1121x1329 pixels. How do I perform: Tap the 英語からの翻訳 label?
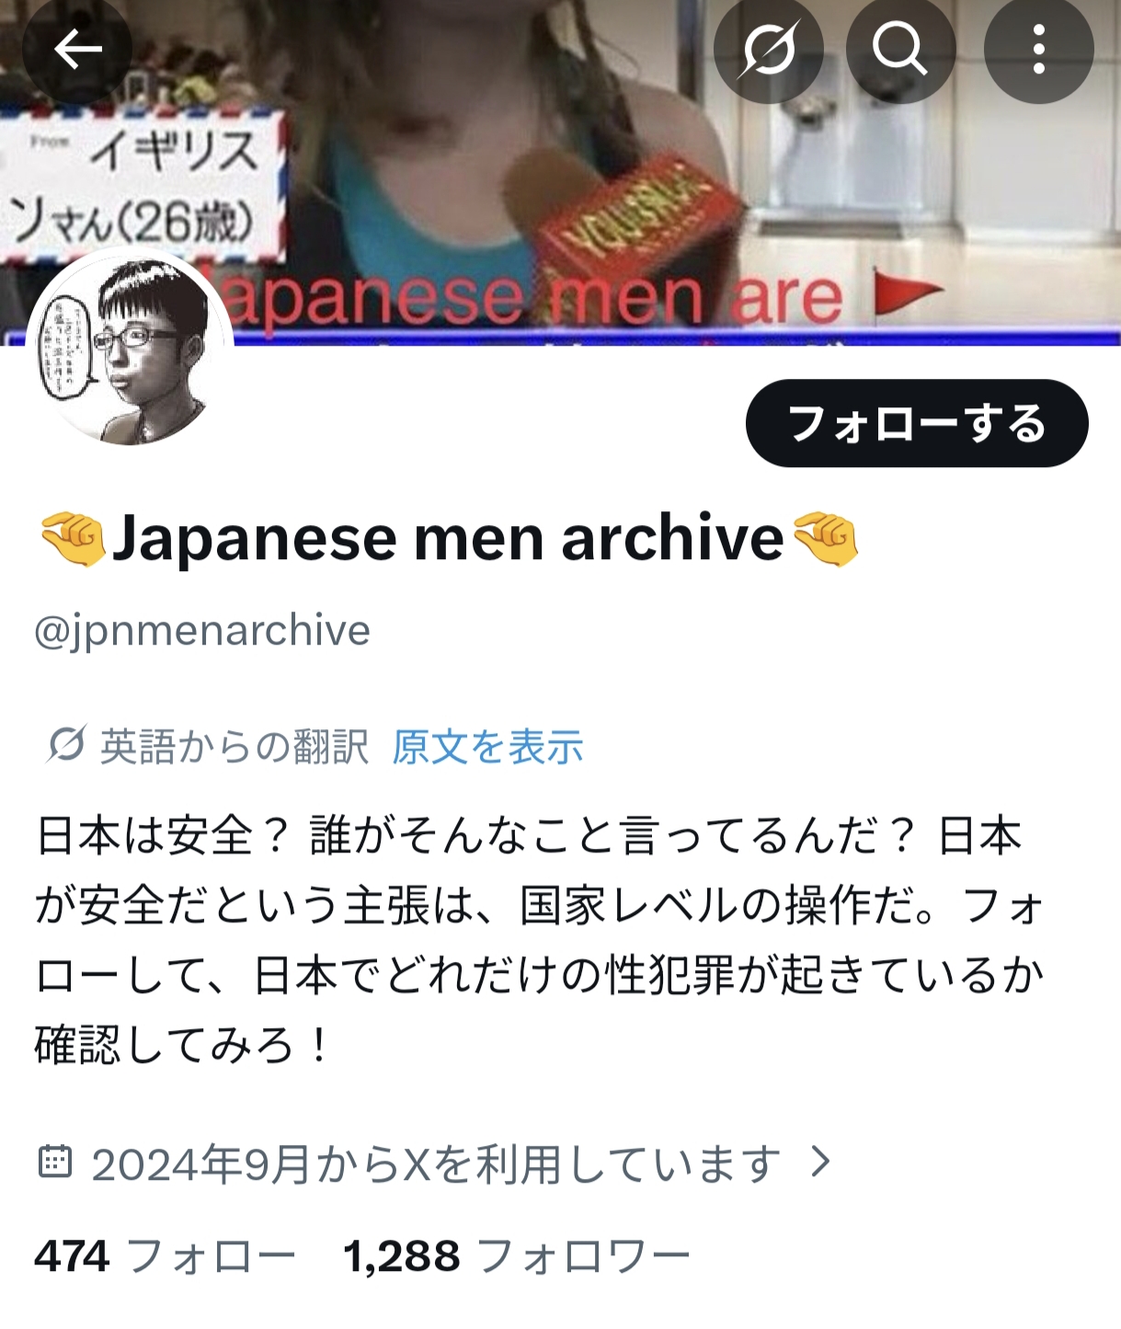coord(234,746)
